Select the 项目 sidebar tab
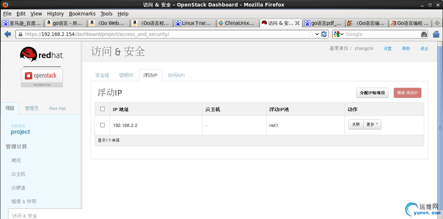 [10, 108]
